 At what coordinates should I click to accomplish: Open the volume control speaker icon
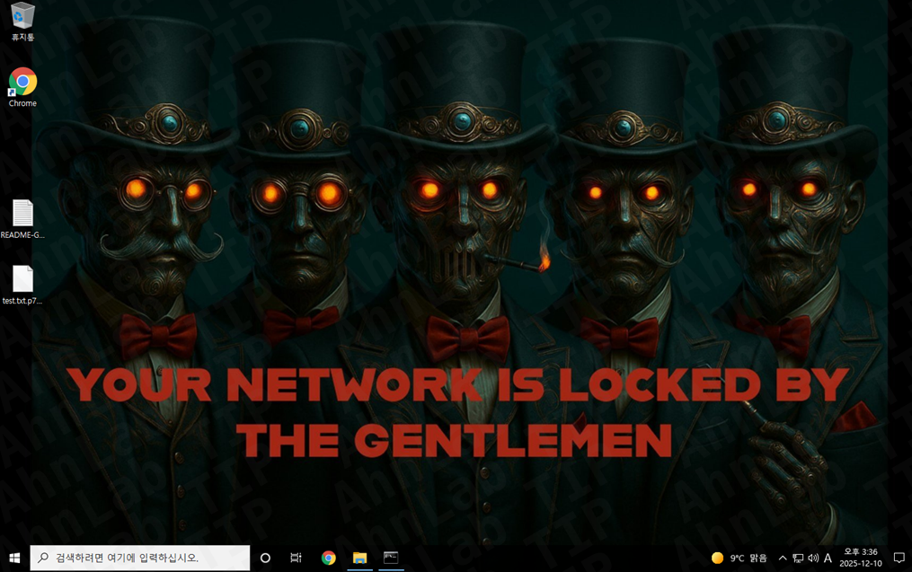point(813,558)
